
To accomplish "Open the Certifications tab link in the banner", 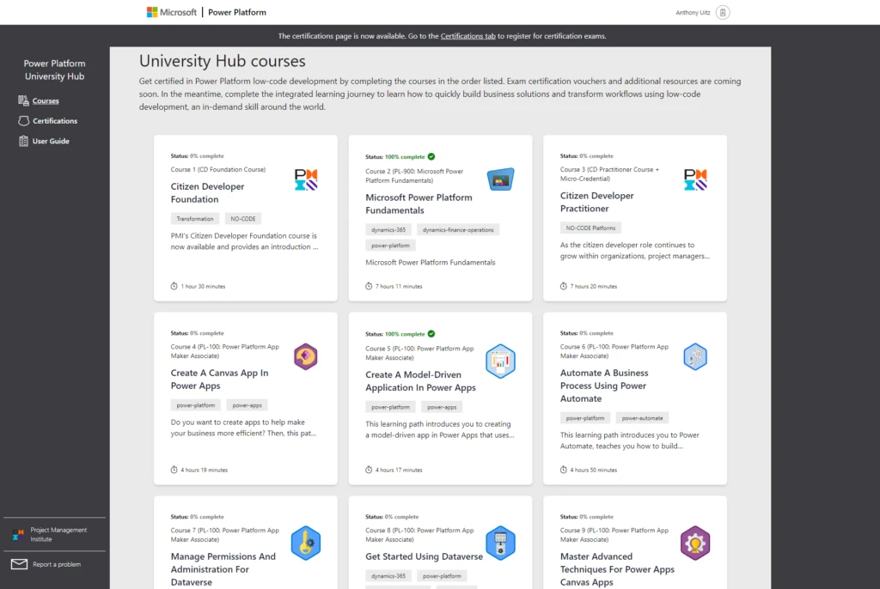I will click(x=467, y=36).
